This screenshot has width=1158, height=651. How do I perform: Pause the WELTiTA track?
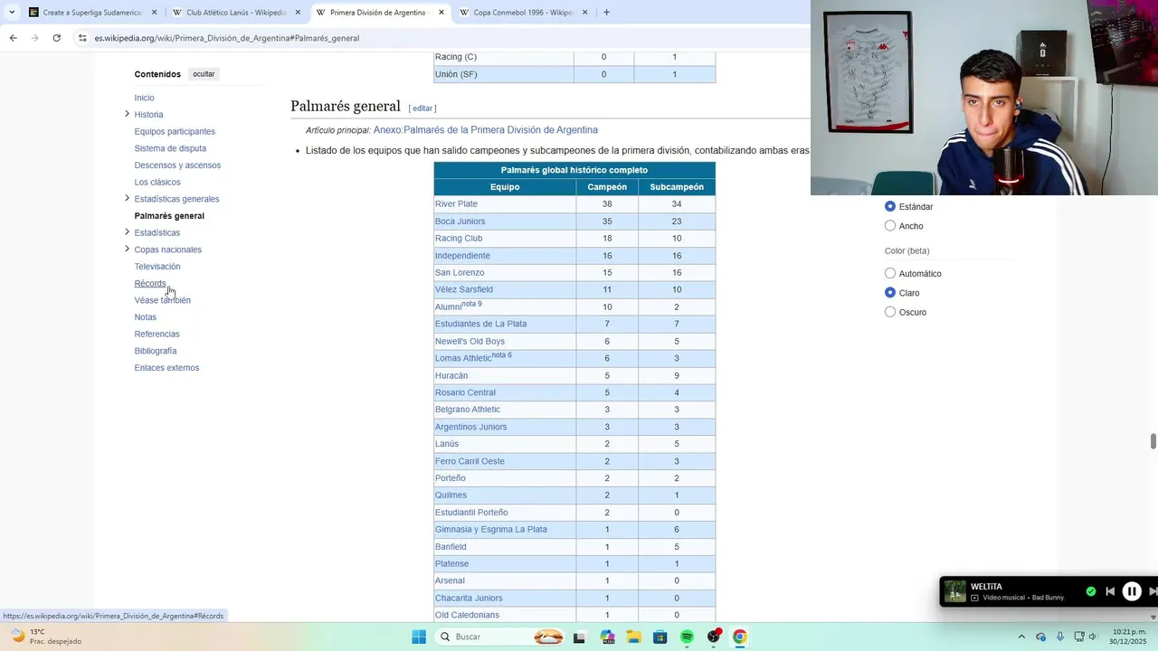pos(1132,591)
